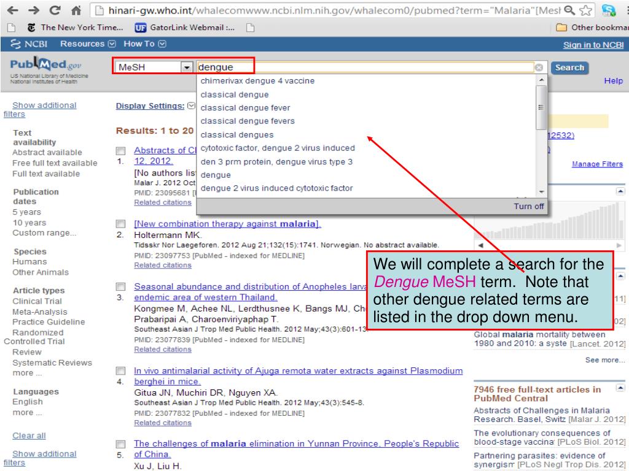
Task: Click the Search button
Action: tap(569, 67)
